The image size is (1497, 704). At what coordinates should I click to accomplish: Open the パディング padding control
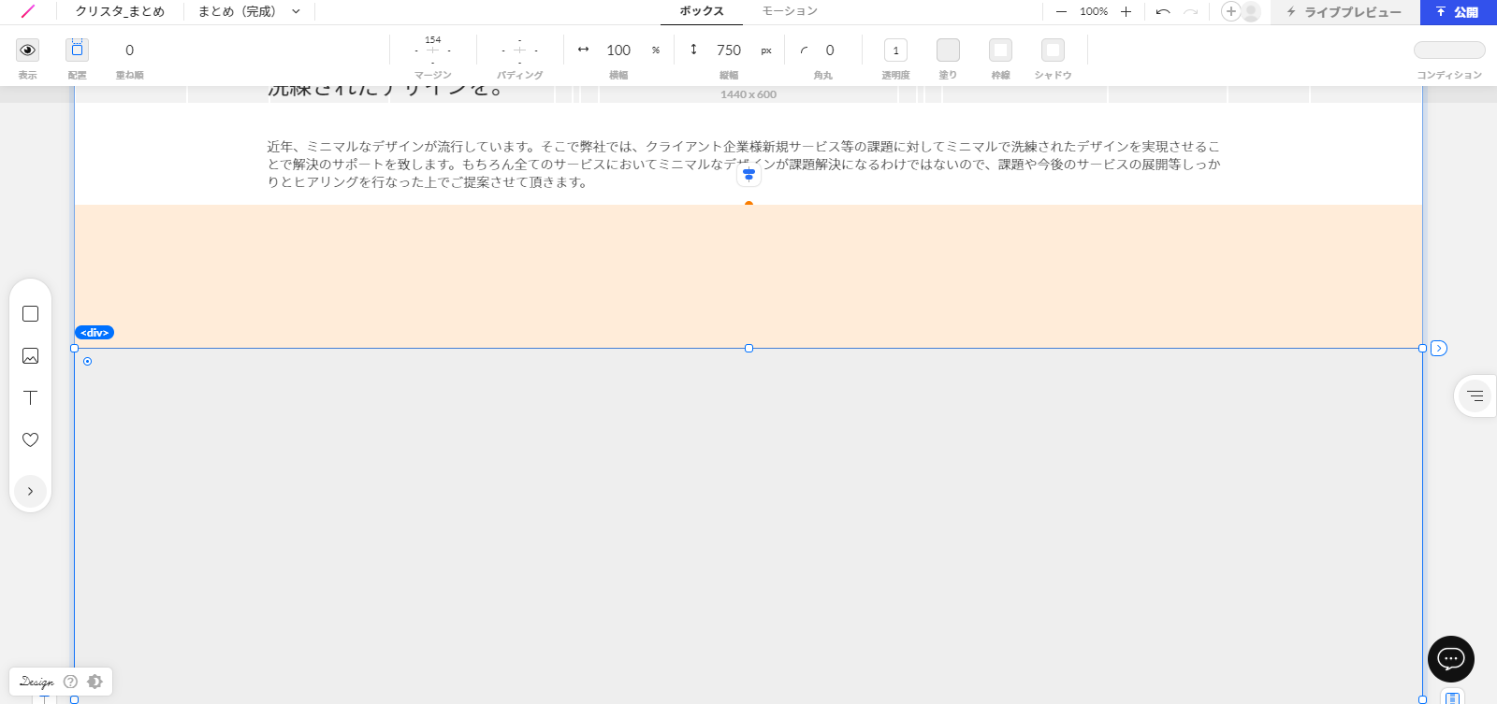[519, 50]
